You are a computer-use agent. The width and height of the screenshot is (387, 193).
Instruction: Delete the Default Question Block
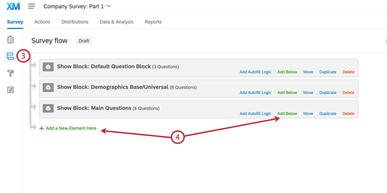coord(348,72)
